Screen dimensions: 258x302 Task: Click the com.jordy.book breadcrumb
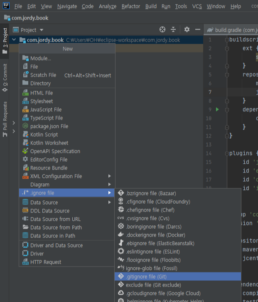point(26,18)
